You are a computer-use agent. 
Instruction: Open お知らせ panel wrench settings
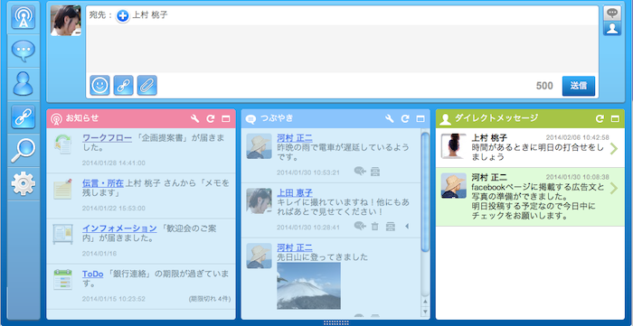coord(195,118)
